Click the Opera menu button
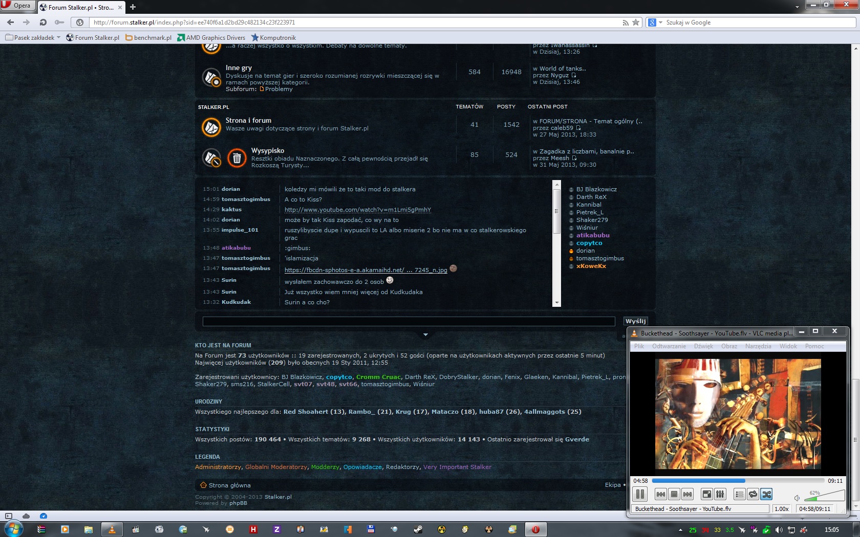 (x=17, y=6)
